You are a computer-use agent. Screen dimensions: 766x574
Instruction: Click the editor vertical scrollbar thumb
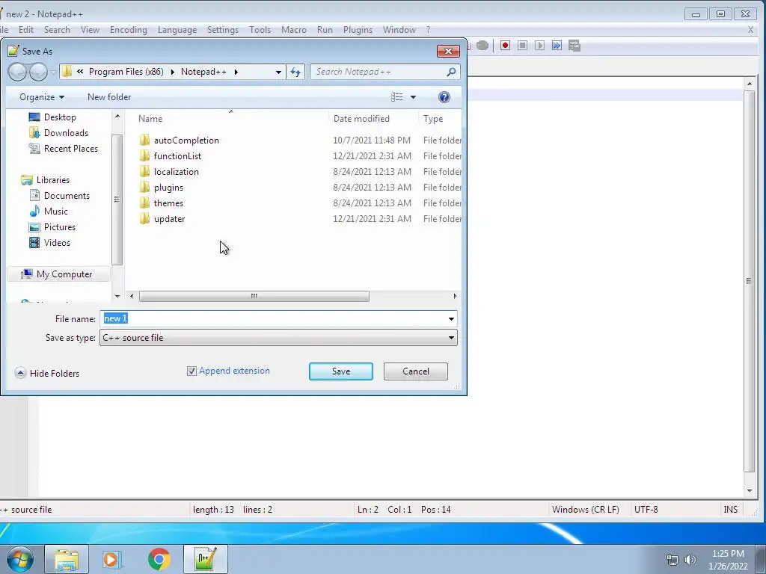(749, 281)
